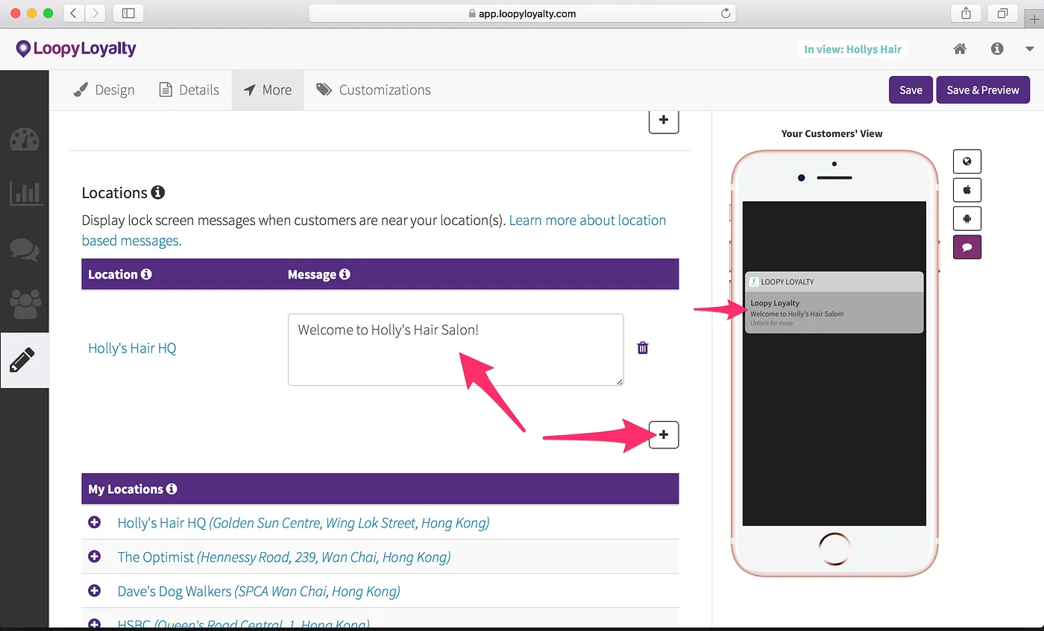Screen dimensions: 1044x631
Task: Click the LoopyLoyalty logo
Action: click(76, 49)
